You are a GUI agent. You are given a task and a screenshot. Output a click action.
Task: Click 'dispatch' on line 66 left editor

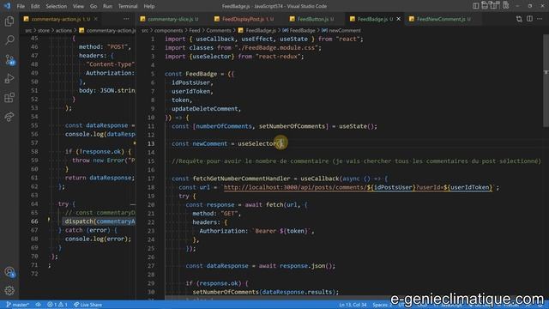point(79,221)
